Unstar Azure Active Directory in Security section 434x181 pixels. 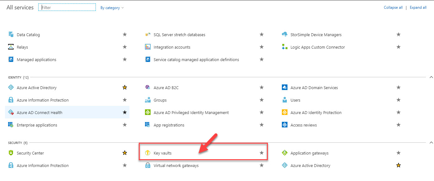tap(399, 165)
